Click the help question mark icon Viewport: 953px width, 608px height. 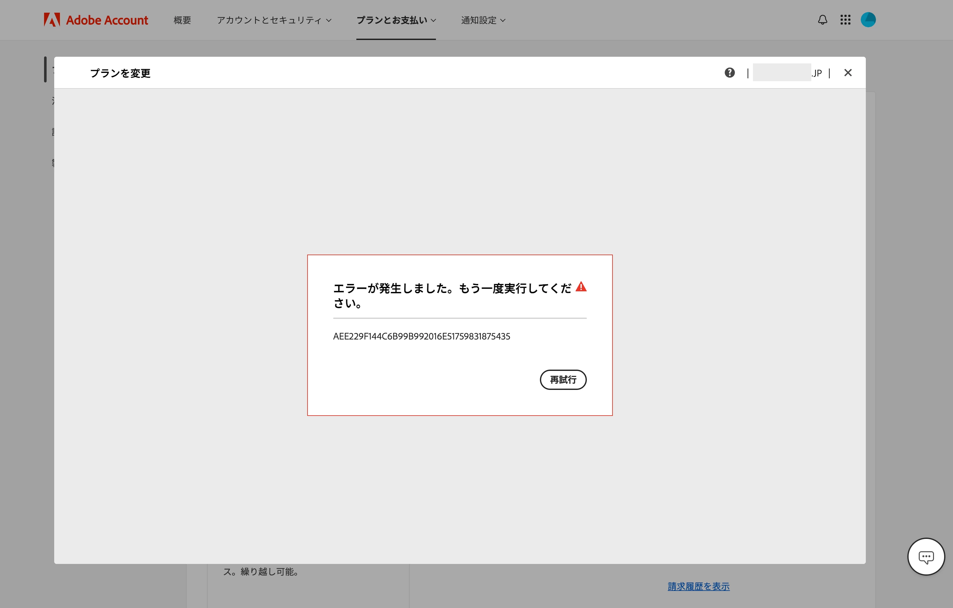729,73
